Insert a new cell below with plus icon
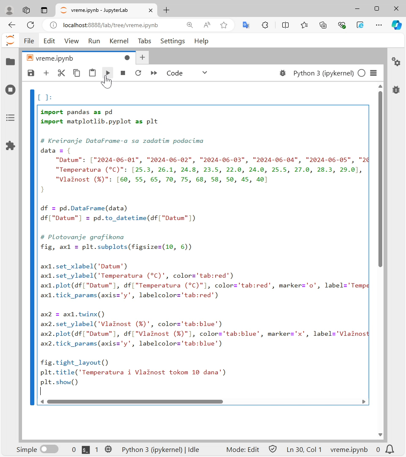This screenshot has width=406, height=457. point(46,73)
